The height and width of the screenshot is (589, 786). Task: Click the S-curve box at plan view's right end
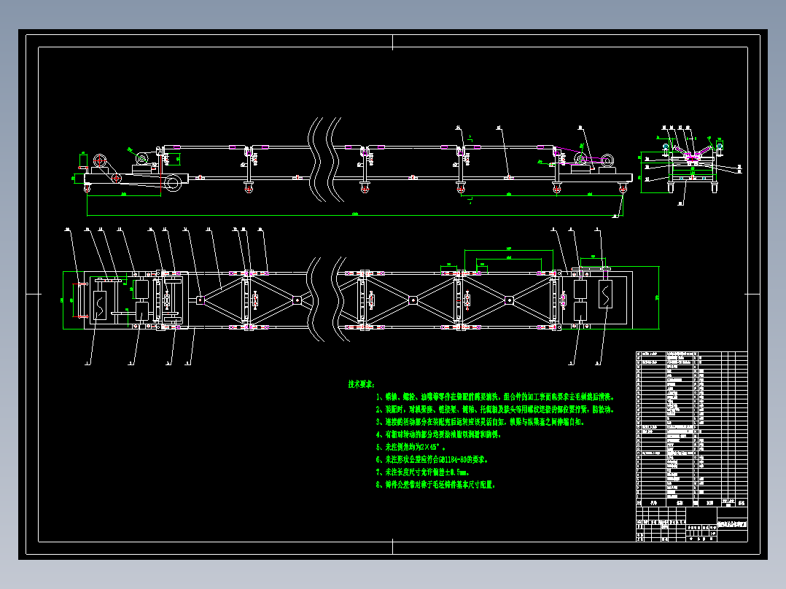pyautogui.click(x=605, y=294)
